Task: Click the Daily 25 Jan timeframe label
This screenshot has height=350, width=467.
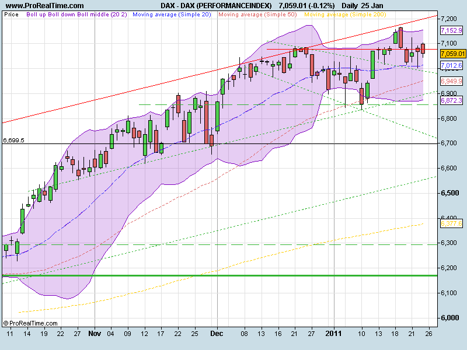Action: pos(362,6)
